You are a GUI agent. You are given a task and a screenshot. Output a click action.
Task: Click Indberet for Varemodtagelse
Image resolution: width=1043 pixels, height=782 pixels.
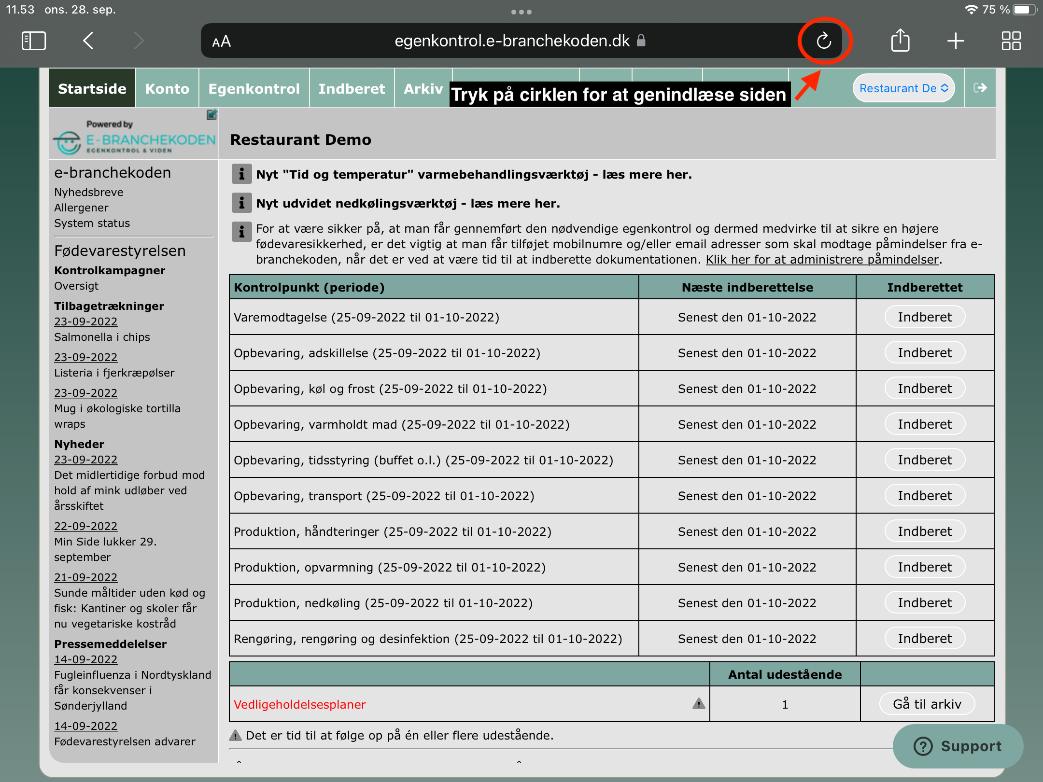pyautogui.click(x=925, y=317)
